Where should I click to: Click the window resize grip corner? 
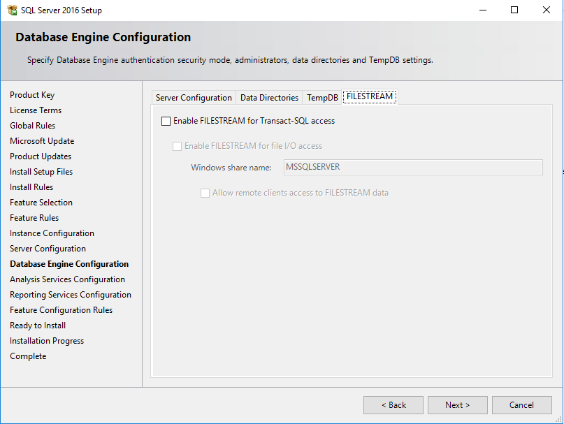[x=558, y=419]
